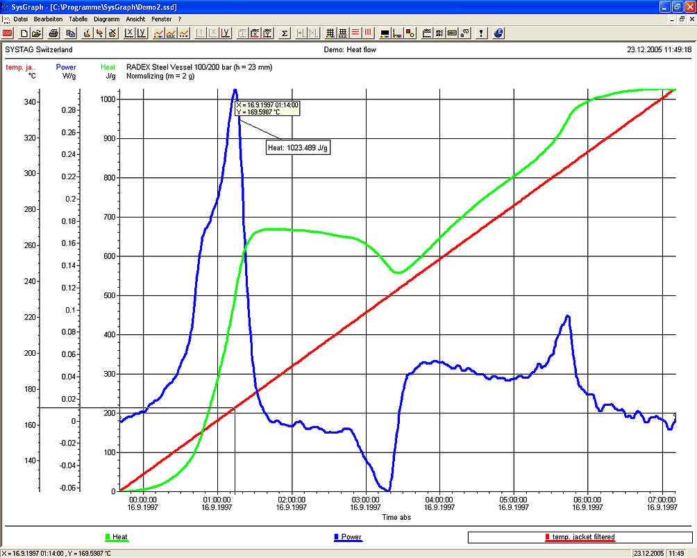Select the Heat legend entry
This screenshot has width=697, height=558.
120,537
